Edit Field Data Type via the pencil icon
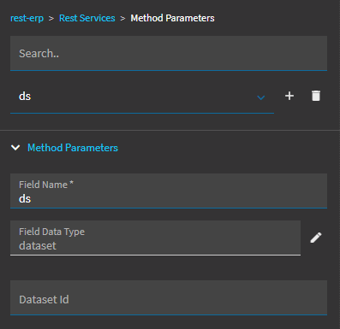This screenshot has width=340, height=329. [x=316, y=238]
